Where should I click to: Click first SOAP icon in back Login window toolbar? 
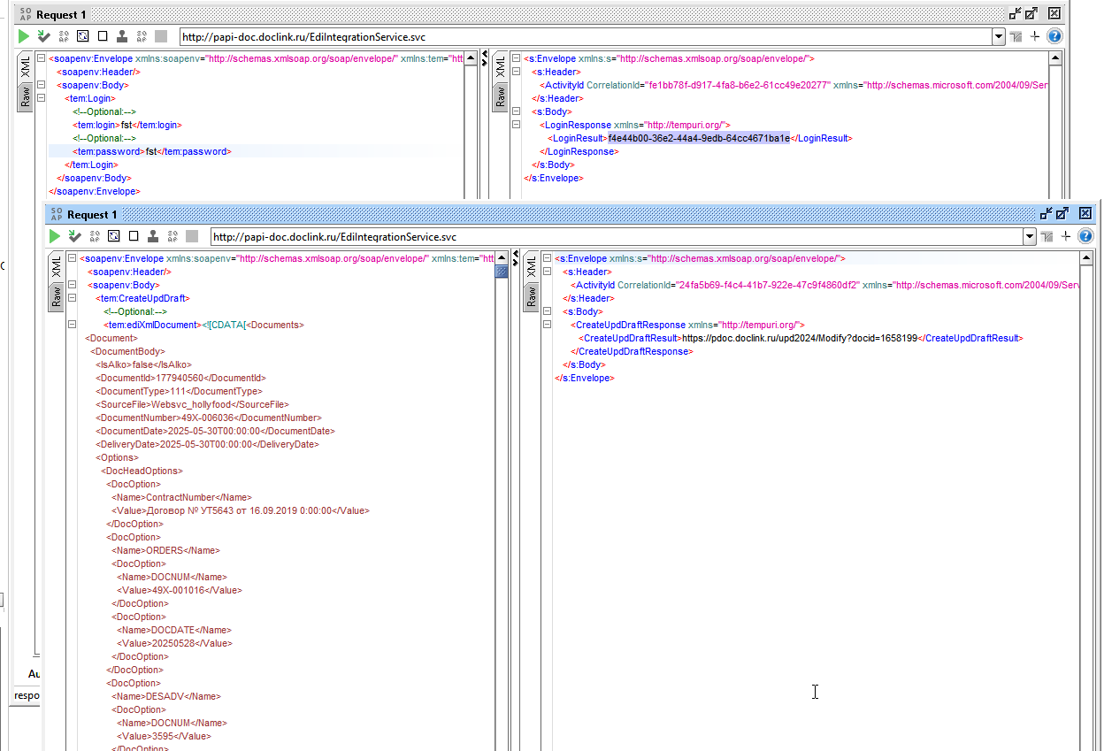[64, 36]
